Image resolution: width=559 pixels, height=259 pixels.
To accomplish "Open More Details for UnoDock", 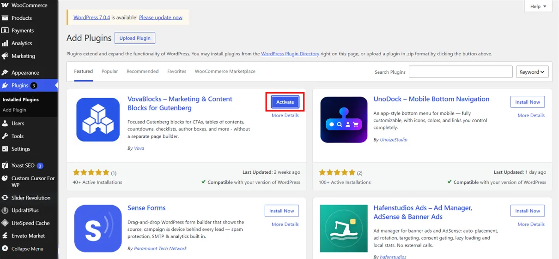I will tap(531, 116).
